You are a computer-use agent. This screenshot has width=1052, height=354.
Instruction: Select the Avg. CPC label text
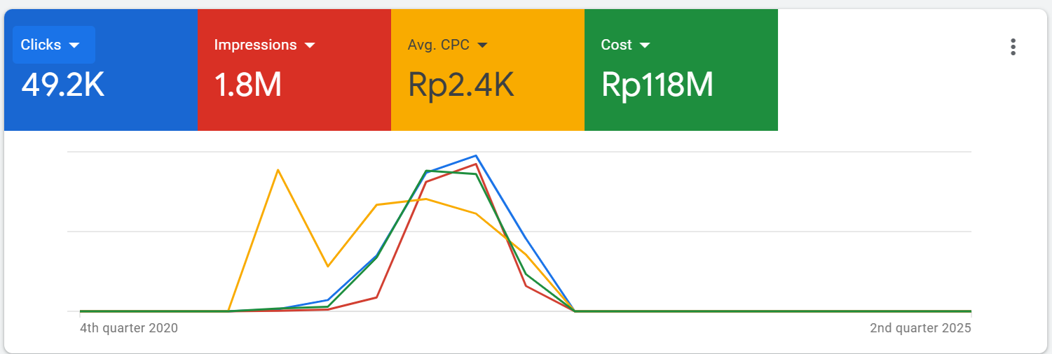click(438, 45)
